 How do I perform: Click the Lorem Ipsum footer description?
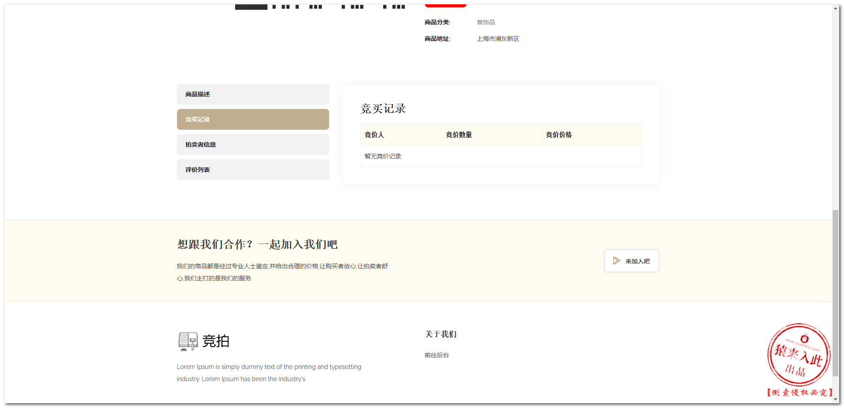tap(269, 373)
